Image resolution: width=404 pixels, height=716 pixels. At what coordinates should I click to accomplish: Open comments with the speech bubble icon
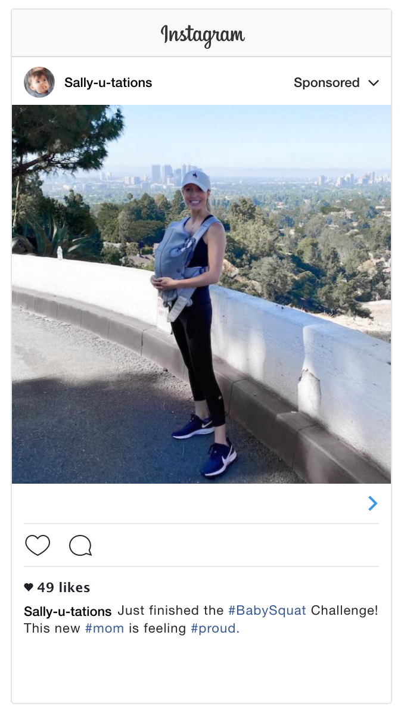(x=80, y=545)
